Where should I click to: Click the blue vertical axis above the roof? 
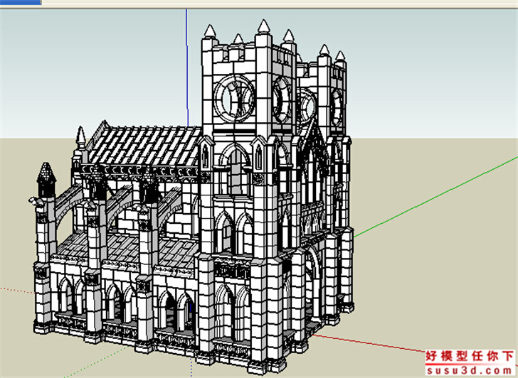(x=187, y=67)
